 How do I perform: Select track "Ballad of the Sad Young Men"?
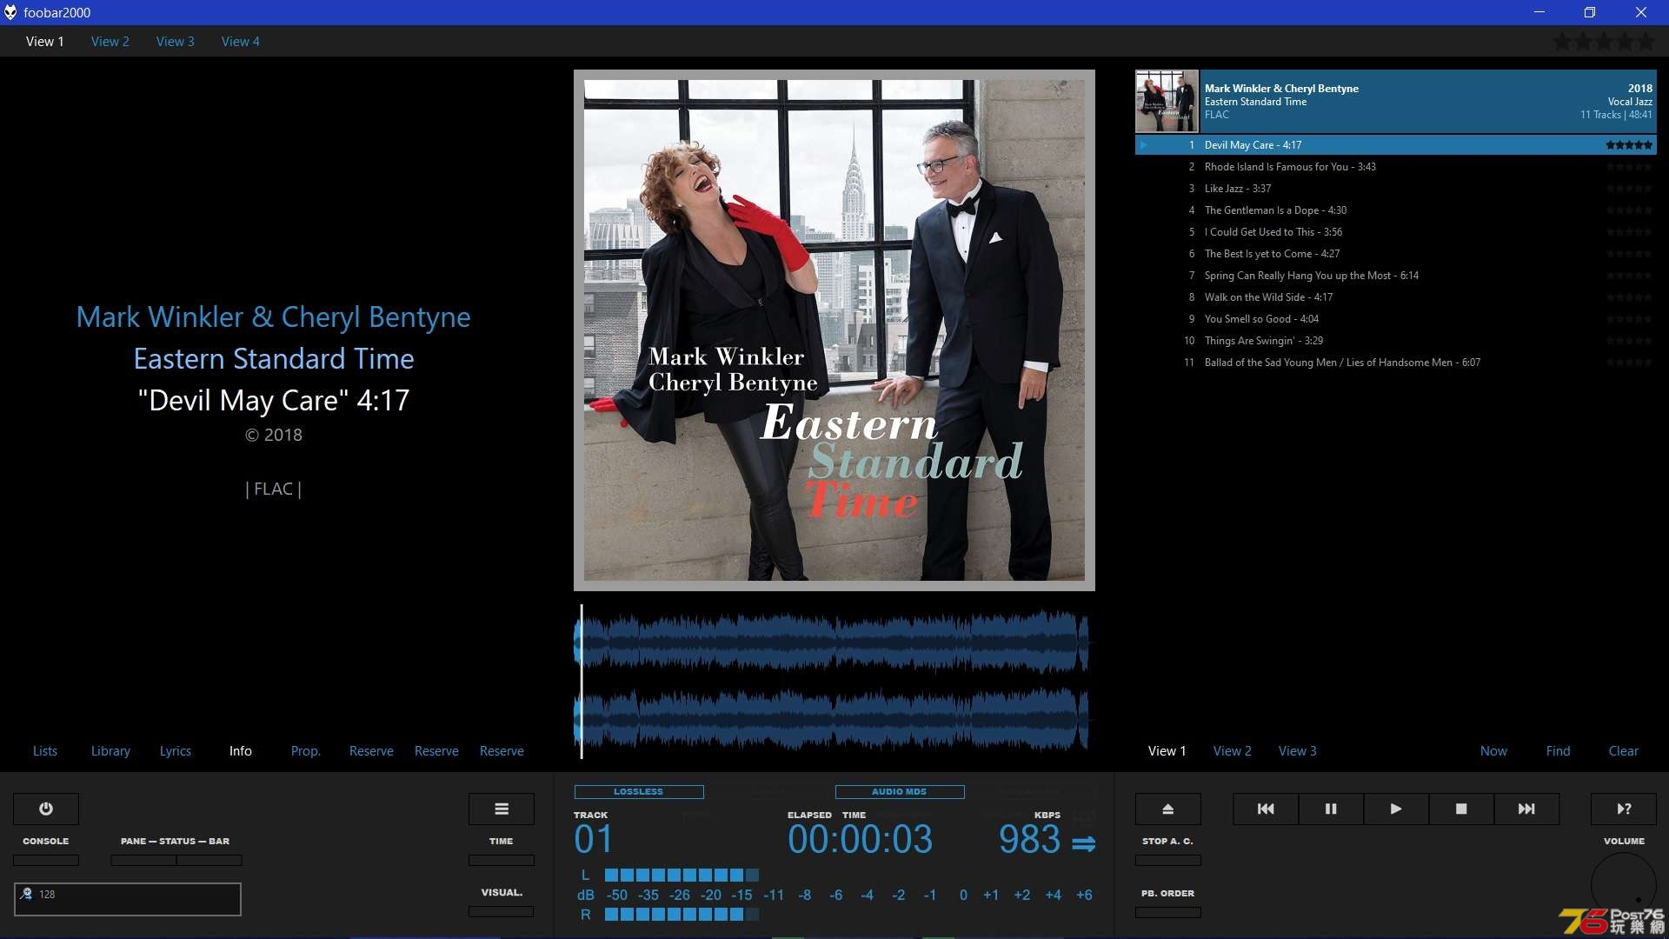coord(1396,363)
